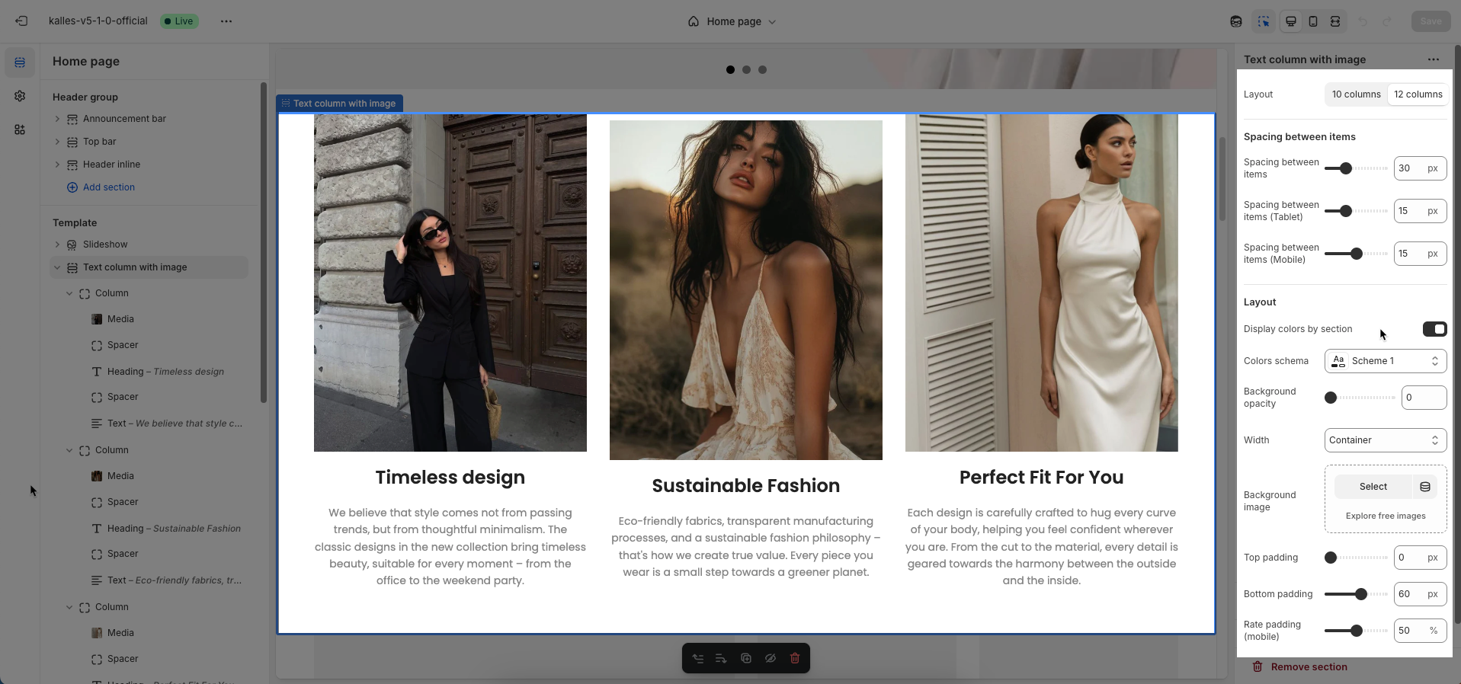Collapse the third Column block
The width and height of the screenshot is (1461, 684).
click(x=69, y=607)
